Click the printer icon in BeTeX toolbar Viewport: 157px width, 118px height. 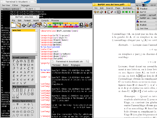[x=29, y=25]
